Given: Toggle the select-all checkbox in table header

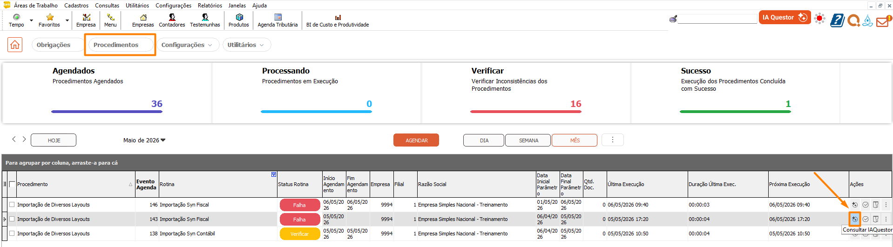Looking at the screenshot, I should [x=12, y=184].
